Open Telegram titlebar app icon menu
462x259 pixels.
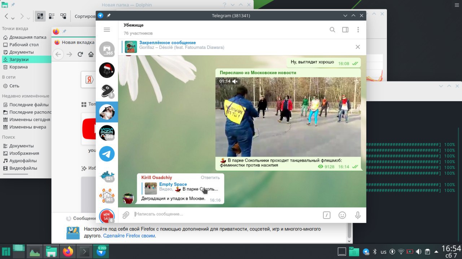101,15
